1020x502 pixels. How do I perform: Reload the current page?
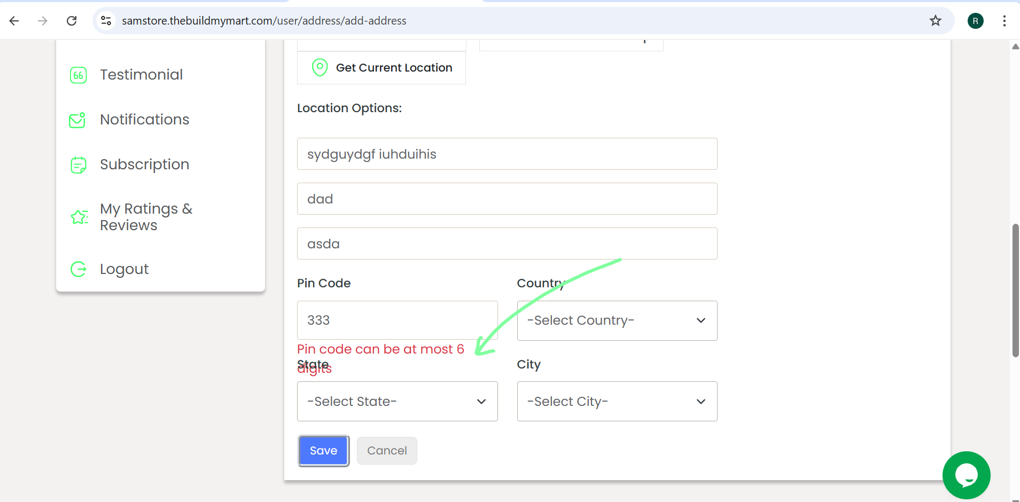[72, 21]
